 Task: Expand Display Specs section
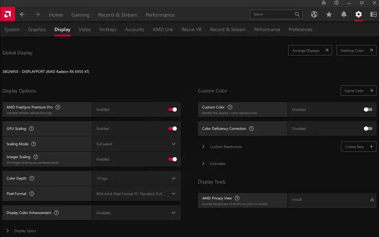pyautogui.click(x=8, y=231)
